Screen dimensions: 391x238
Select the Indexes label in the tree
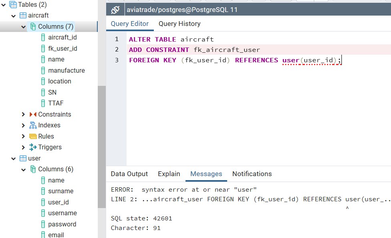(x=49, y=125)
